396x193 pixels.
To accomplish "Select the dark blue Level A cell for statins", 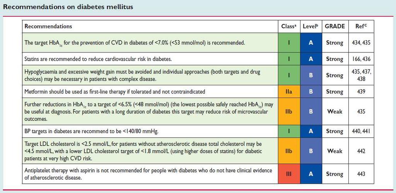I will pyautogui.click(x=311, y=59).
